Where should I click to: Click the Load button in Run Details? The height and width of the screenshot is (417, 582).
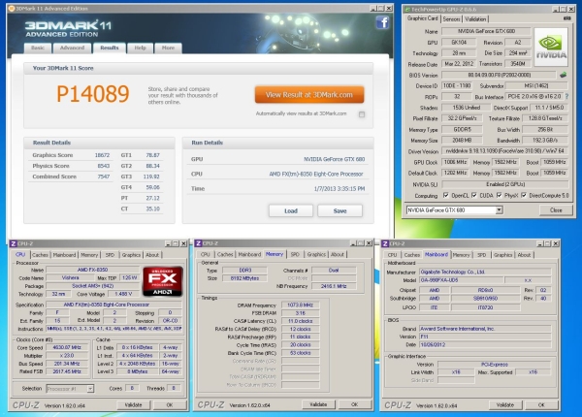coord(291,210)
